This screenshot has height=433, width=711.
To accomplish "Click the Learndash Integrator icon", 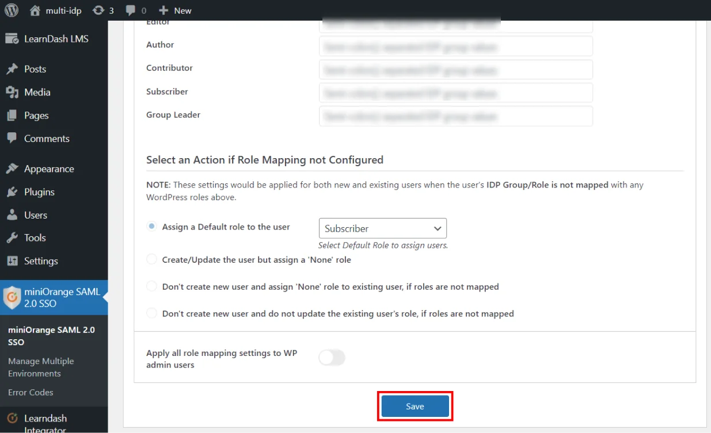I will (x=12, y=419).
